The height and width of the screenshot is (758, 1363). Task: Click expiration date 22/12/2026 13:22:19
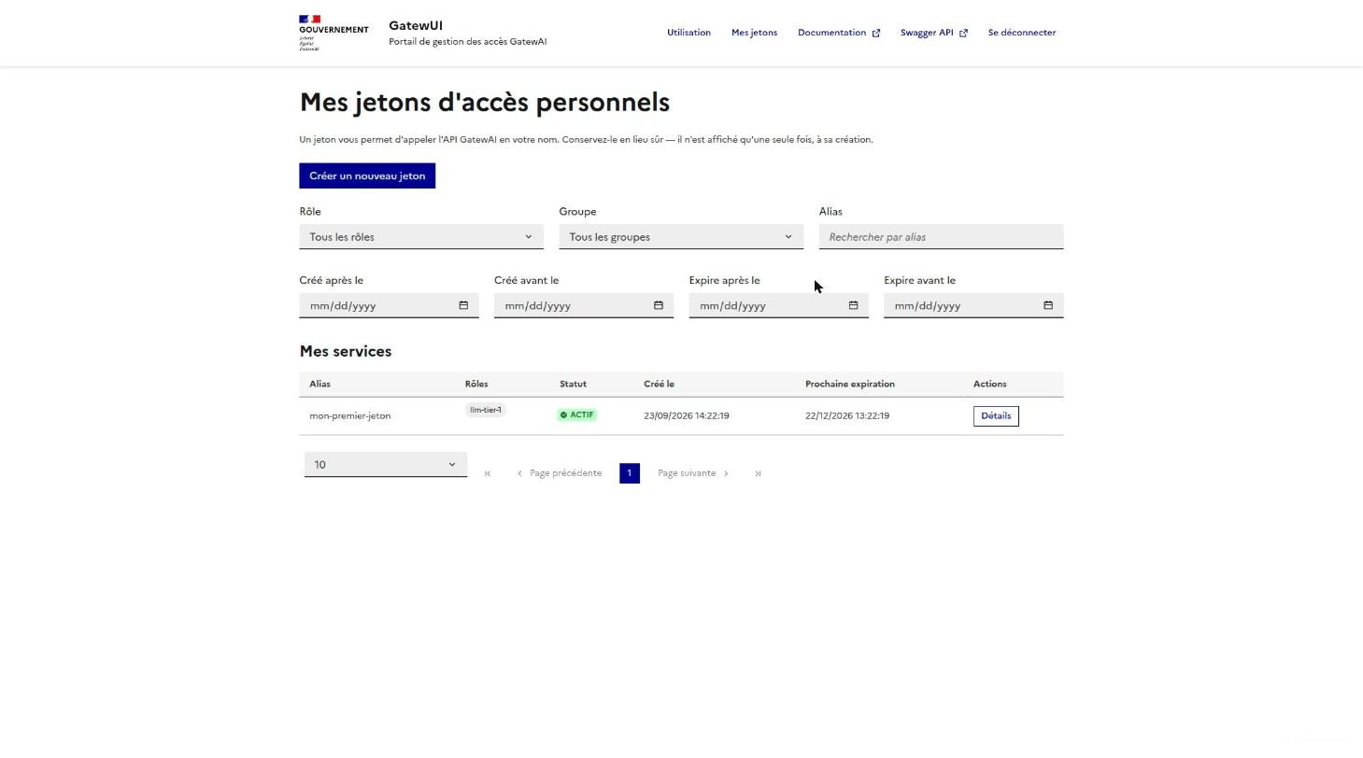pos(847,416)
